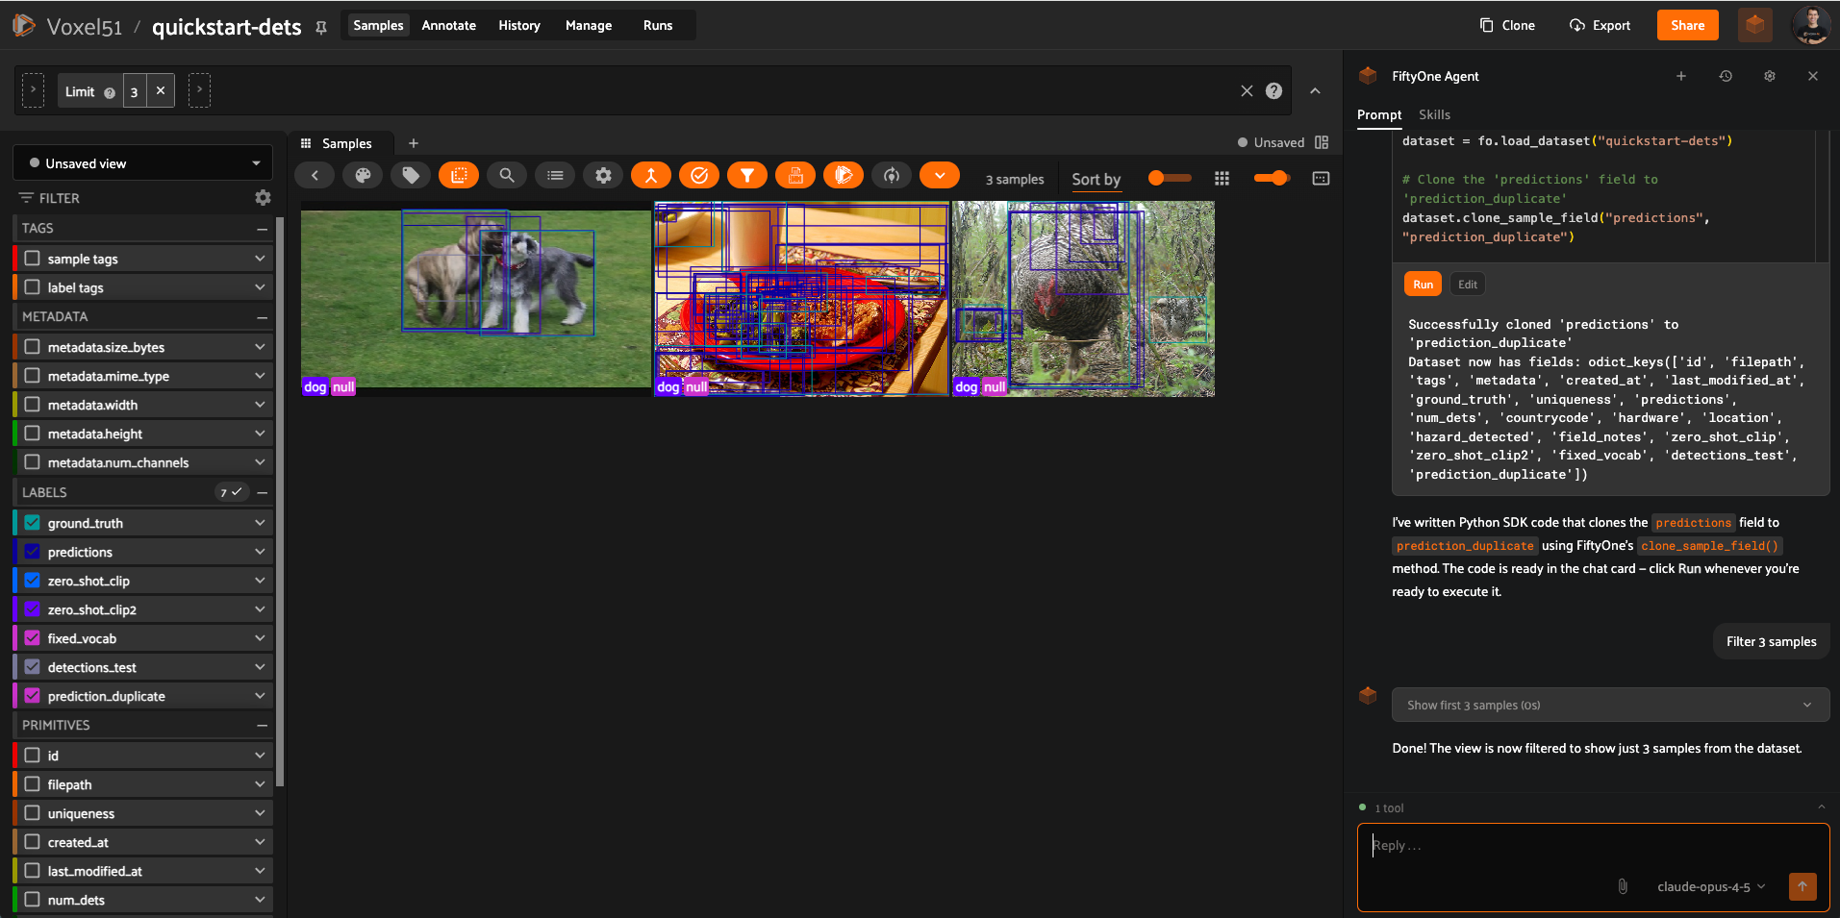Uncheck prediction_duplicate field checkbox

33,696
